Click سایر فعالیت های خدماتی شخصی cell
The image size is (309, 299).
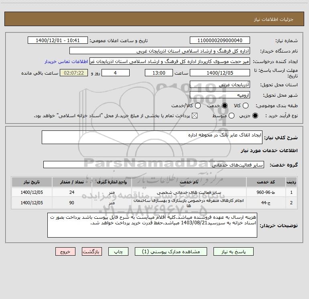pyautogui.click(x=189, y=192)
